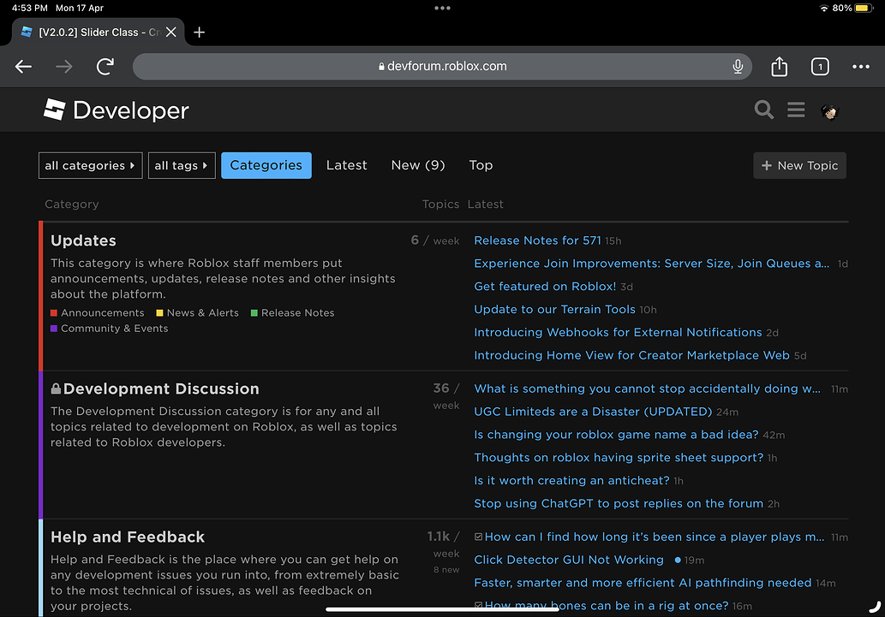Activate voice search with the microphone icon

click(738, 66)
